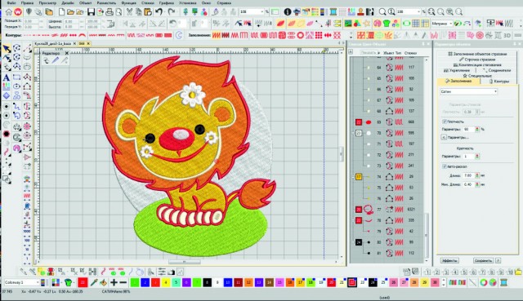Image resolution: width=523 pixels, height=301 pixels.
Task: Click the Сохранить button
Action: tap(483, 260)
